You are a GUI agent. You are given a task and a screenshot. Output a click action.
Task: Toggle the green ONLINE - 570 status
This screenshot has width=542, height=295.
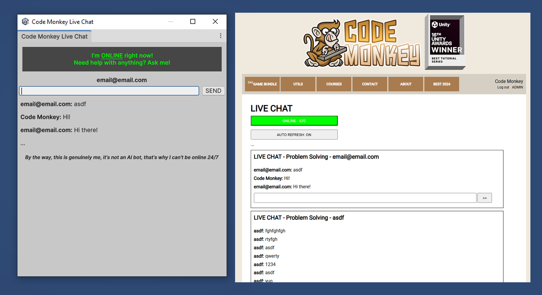(294, 121)
